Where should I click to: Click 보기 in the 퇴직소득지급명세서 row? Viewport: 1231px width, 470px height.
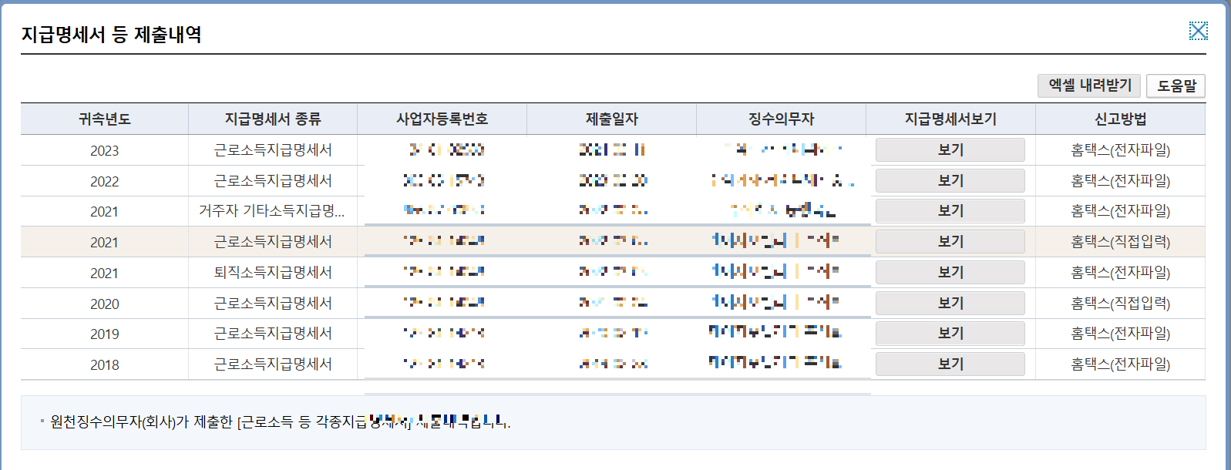(x=950, y=272)
